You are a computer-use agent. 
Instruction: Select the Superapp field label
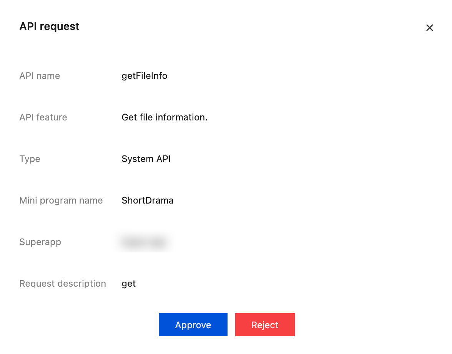(40, 242)
